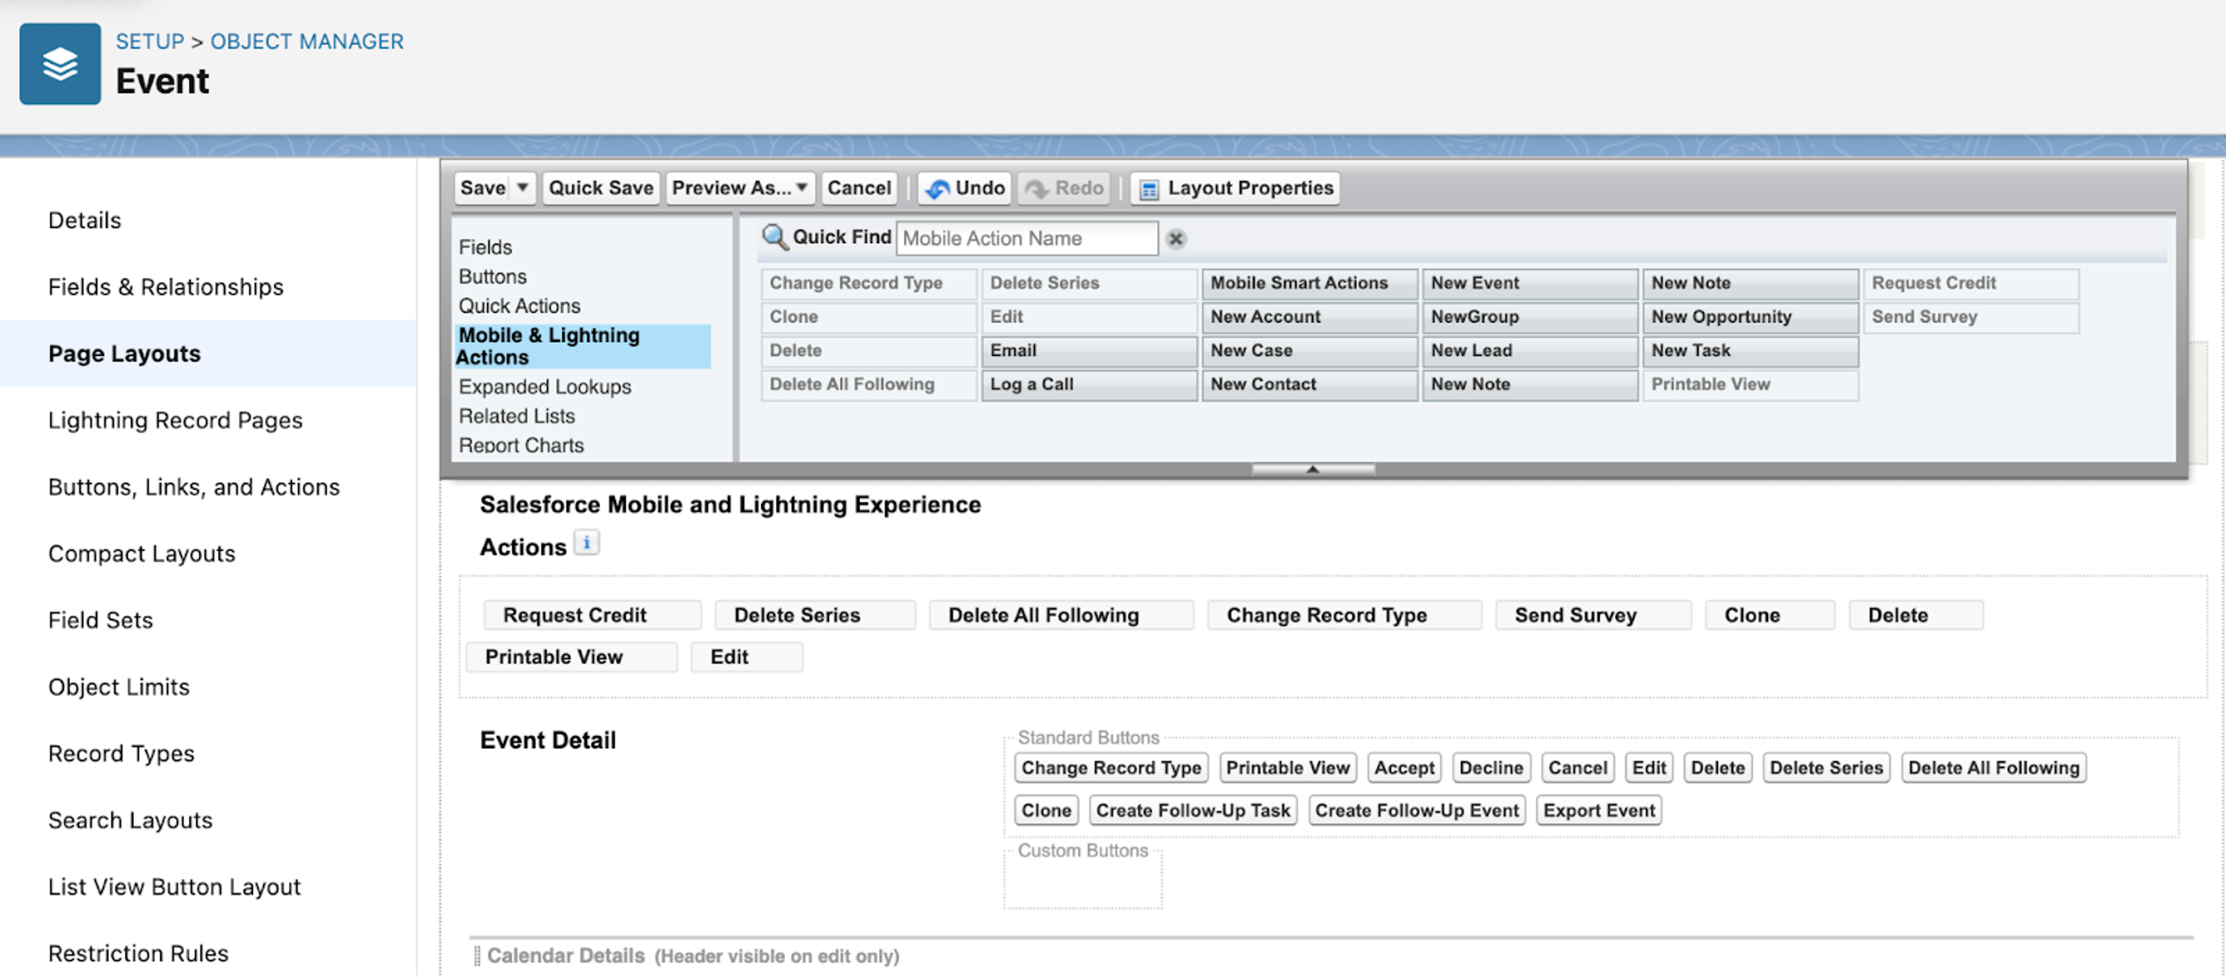This screenshot has height=978, width=2226.
Task: Follow the SETUP breadcrumb link
Action: pyautogui.click(x=150, y=41)
